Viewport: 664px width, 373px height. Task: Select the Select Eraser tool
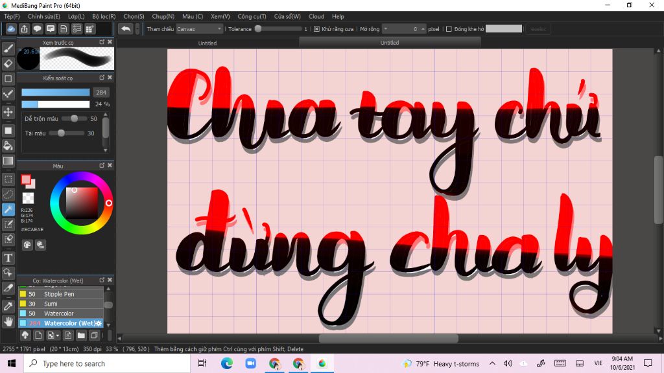tap(8, 240)
